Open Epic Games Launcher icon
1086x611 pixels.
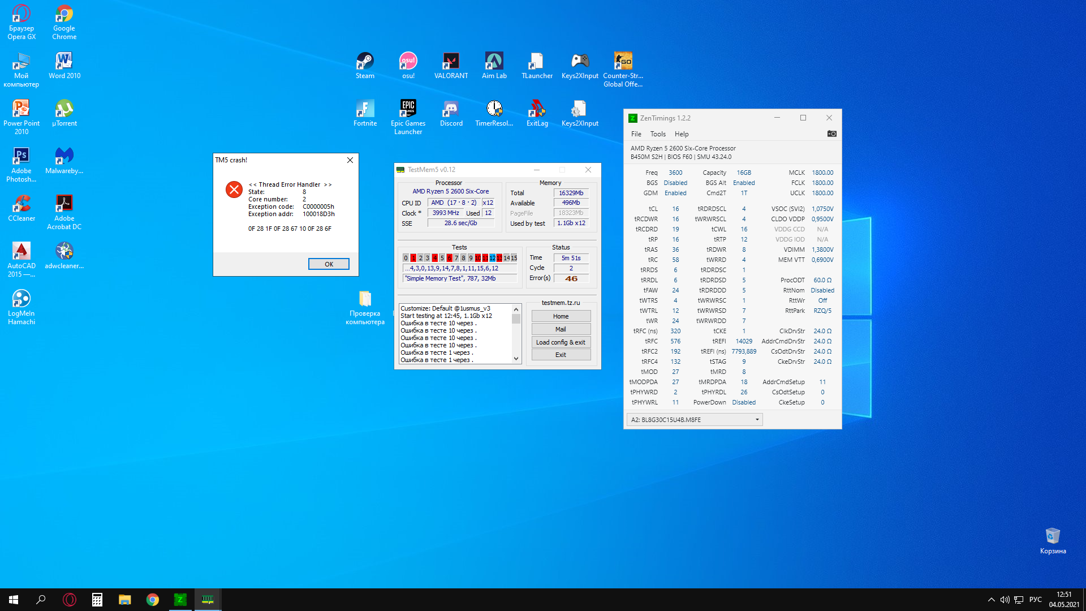point(408,117)
